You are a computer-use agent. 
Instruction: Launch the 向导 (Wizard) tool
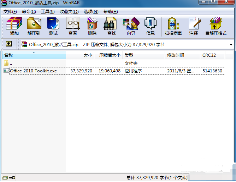(131, 26)
